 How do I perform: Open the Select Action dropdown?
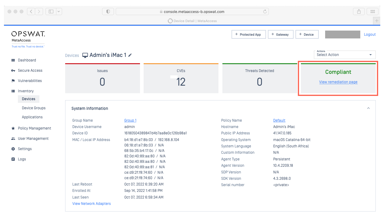[345, 54]
